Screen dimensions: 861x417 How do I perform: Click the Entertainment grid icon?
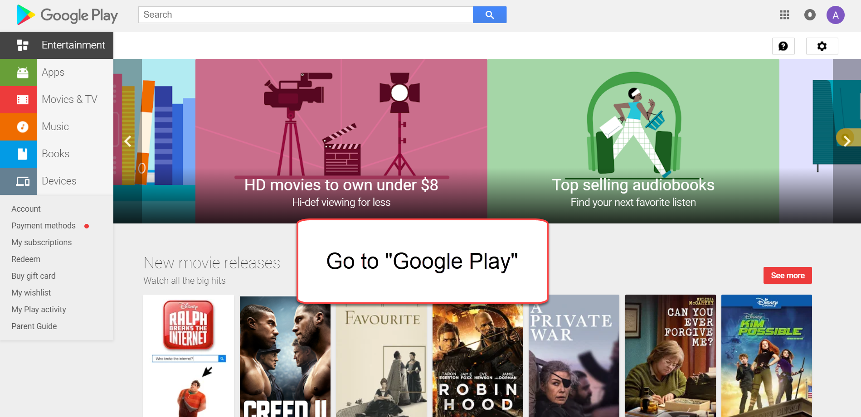pos(22,45)
